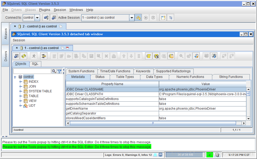Collapse the control root tree node
This screenshot has width=257, height=159.
pos(15,77)
